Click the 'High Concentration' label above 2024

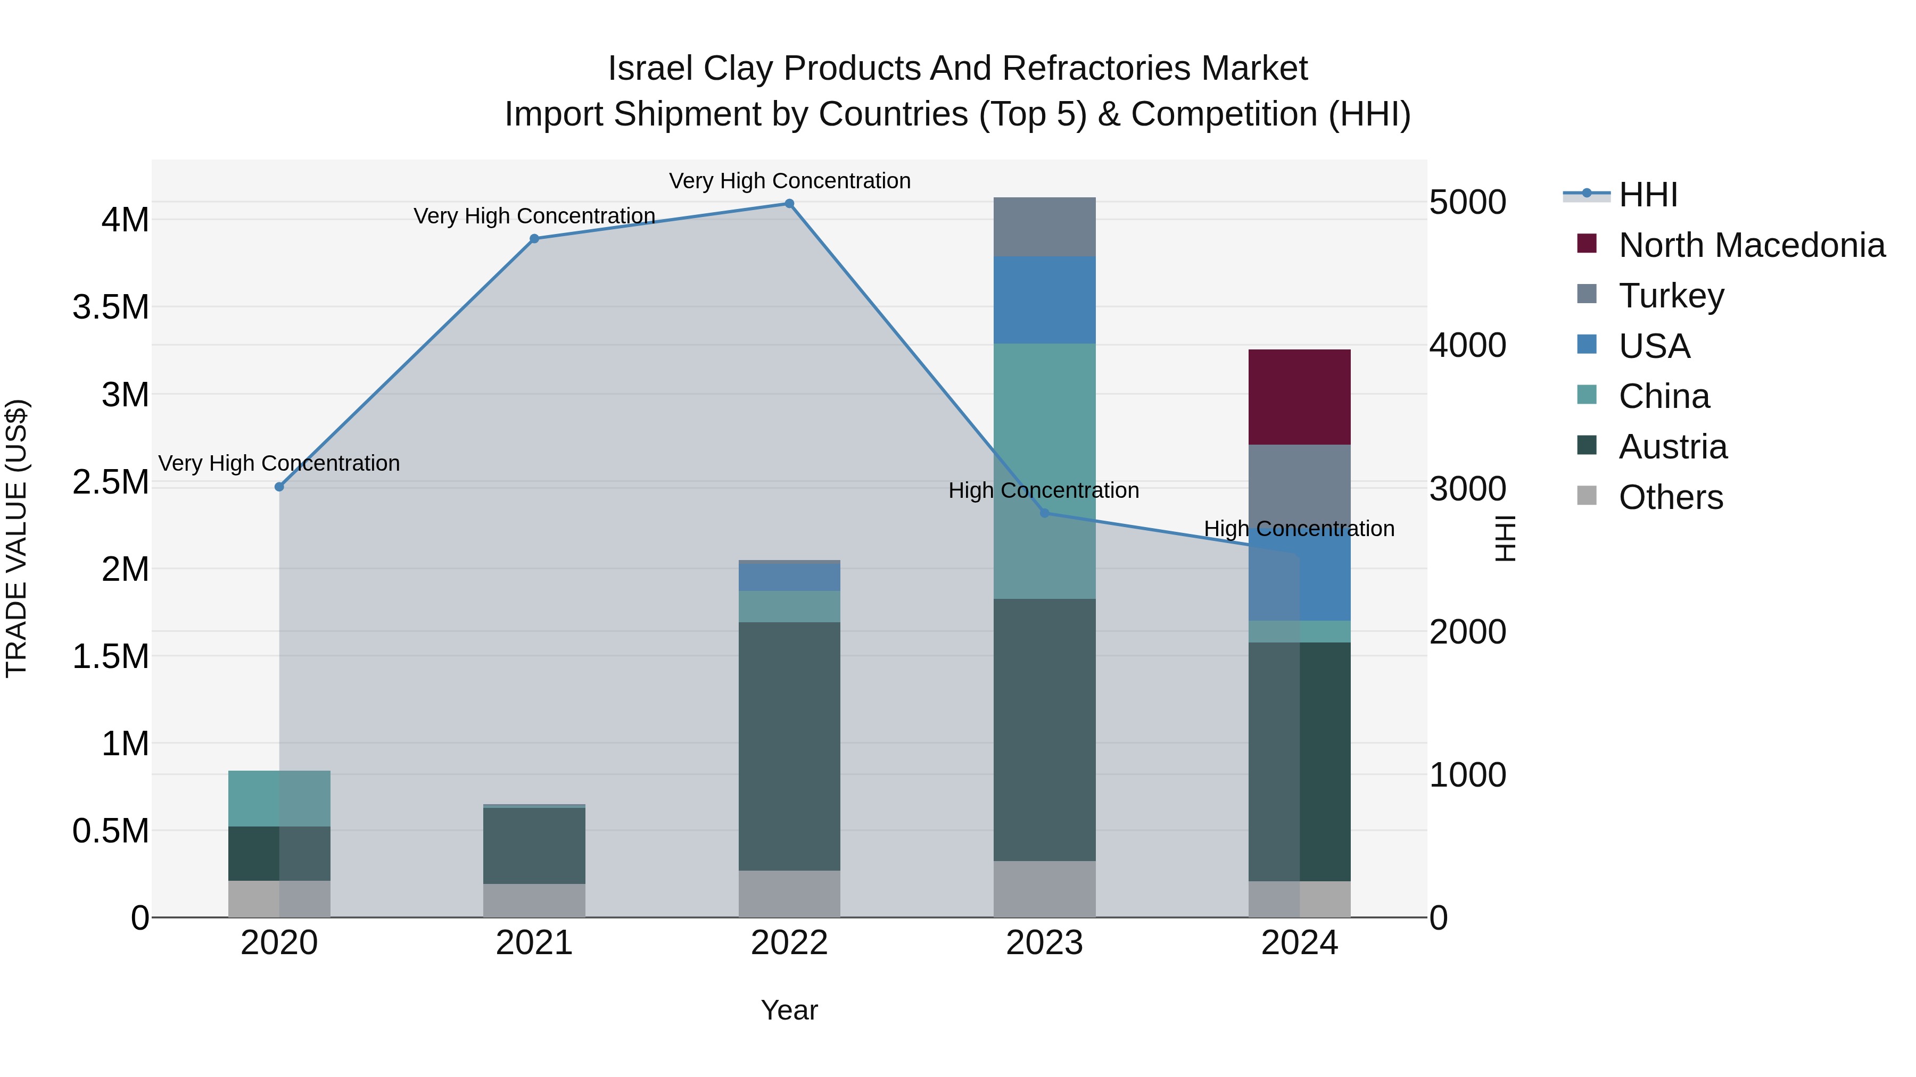(1299, 529)
